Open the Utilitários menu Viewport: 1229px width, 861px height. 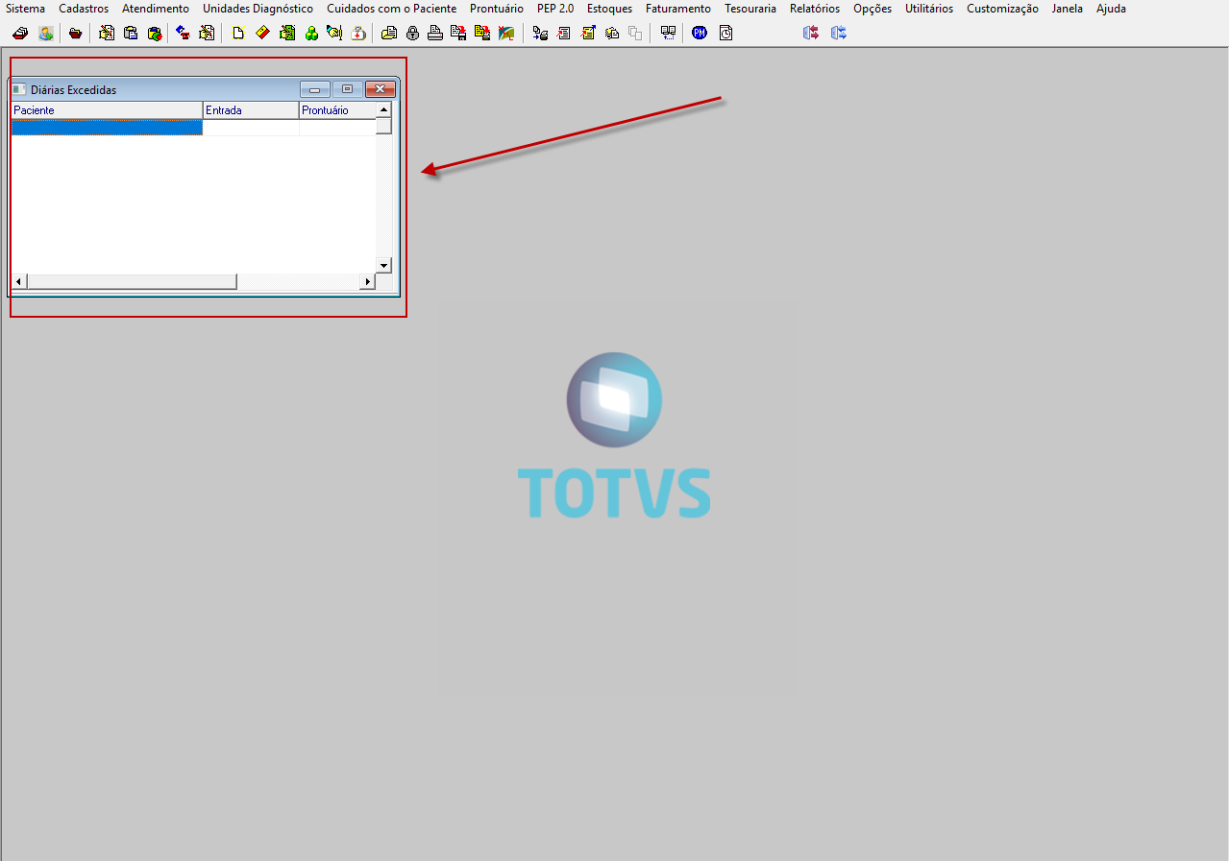click(x=929, y=9)
